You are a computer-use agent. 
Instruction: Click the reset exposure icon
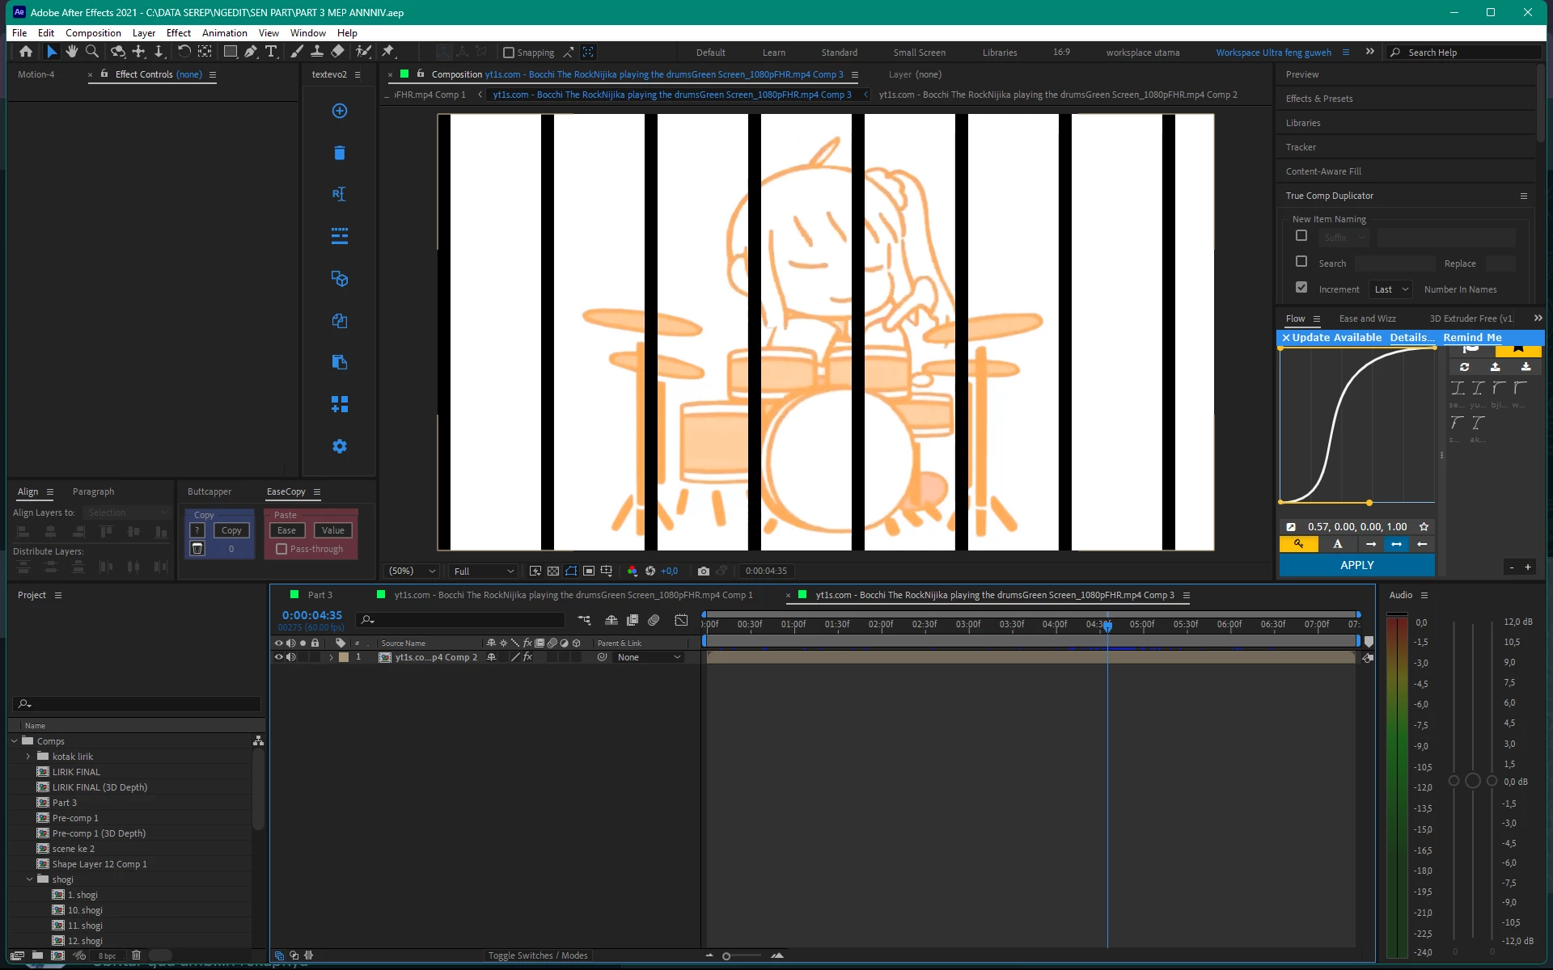(650, 571)
